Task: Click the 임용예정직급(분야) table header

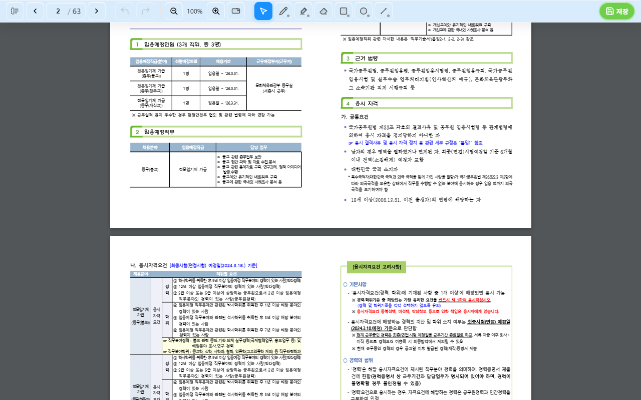Action: pos(151,61)
